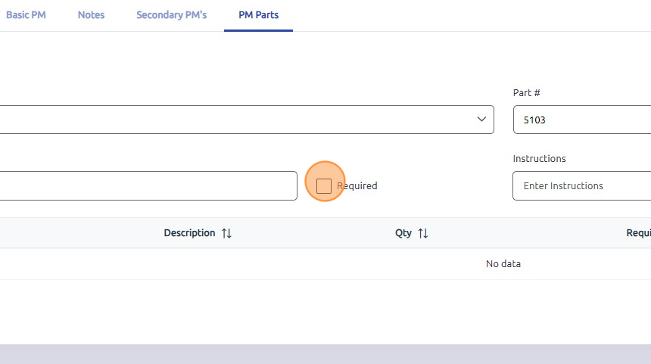Click the Description column header text
The image size is (651, 364).
(189, 233)
